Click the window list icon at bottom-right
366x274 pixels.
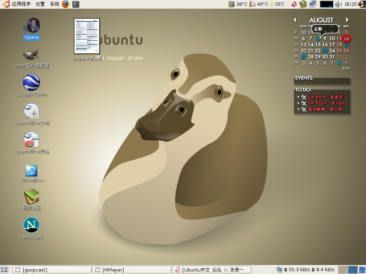[x=362, y=270]
